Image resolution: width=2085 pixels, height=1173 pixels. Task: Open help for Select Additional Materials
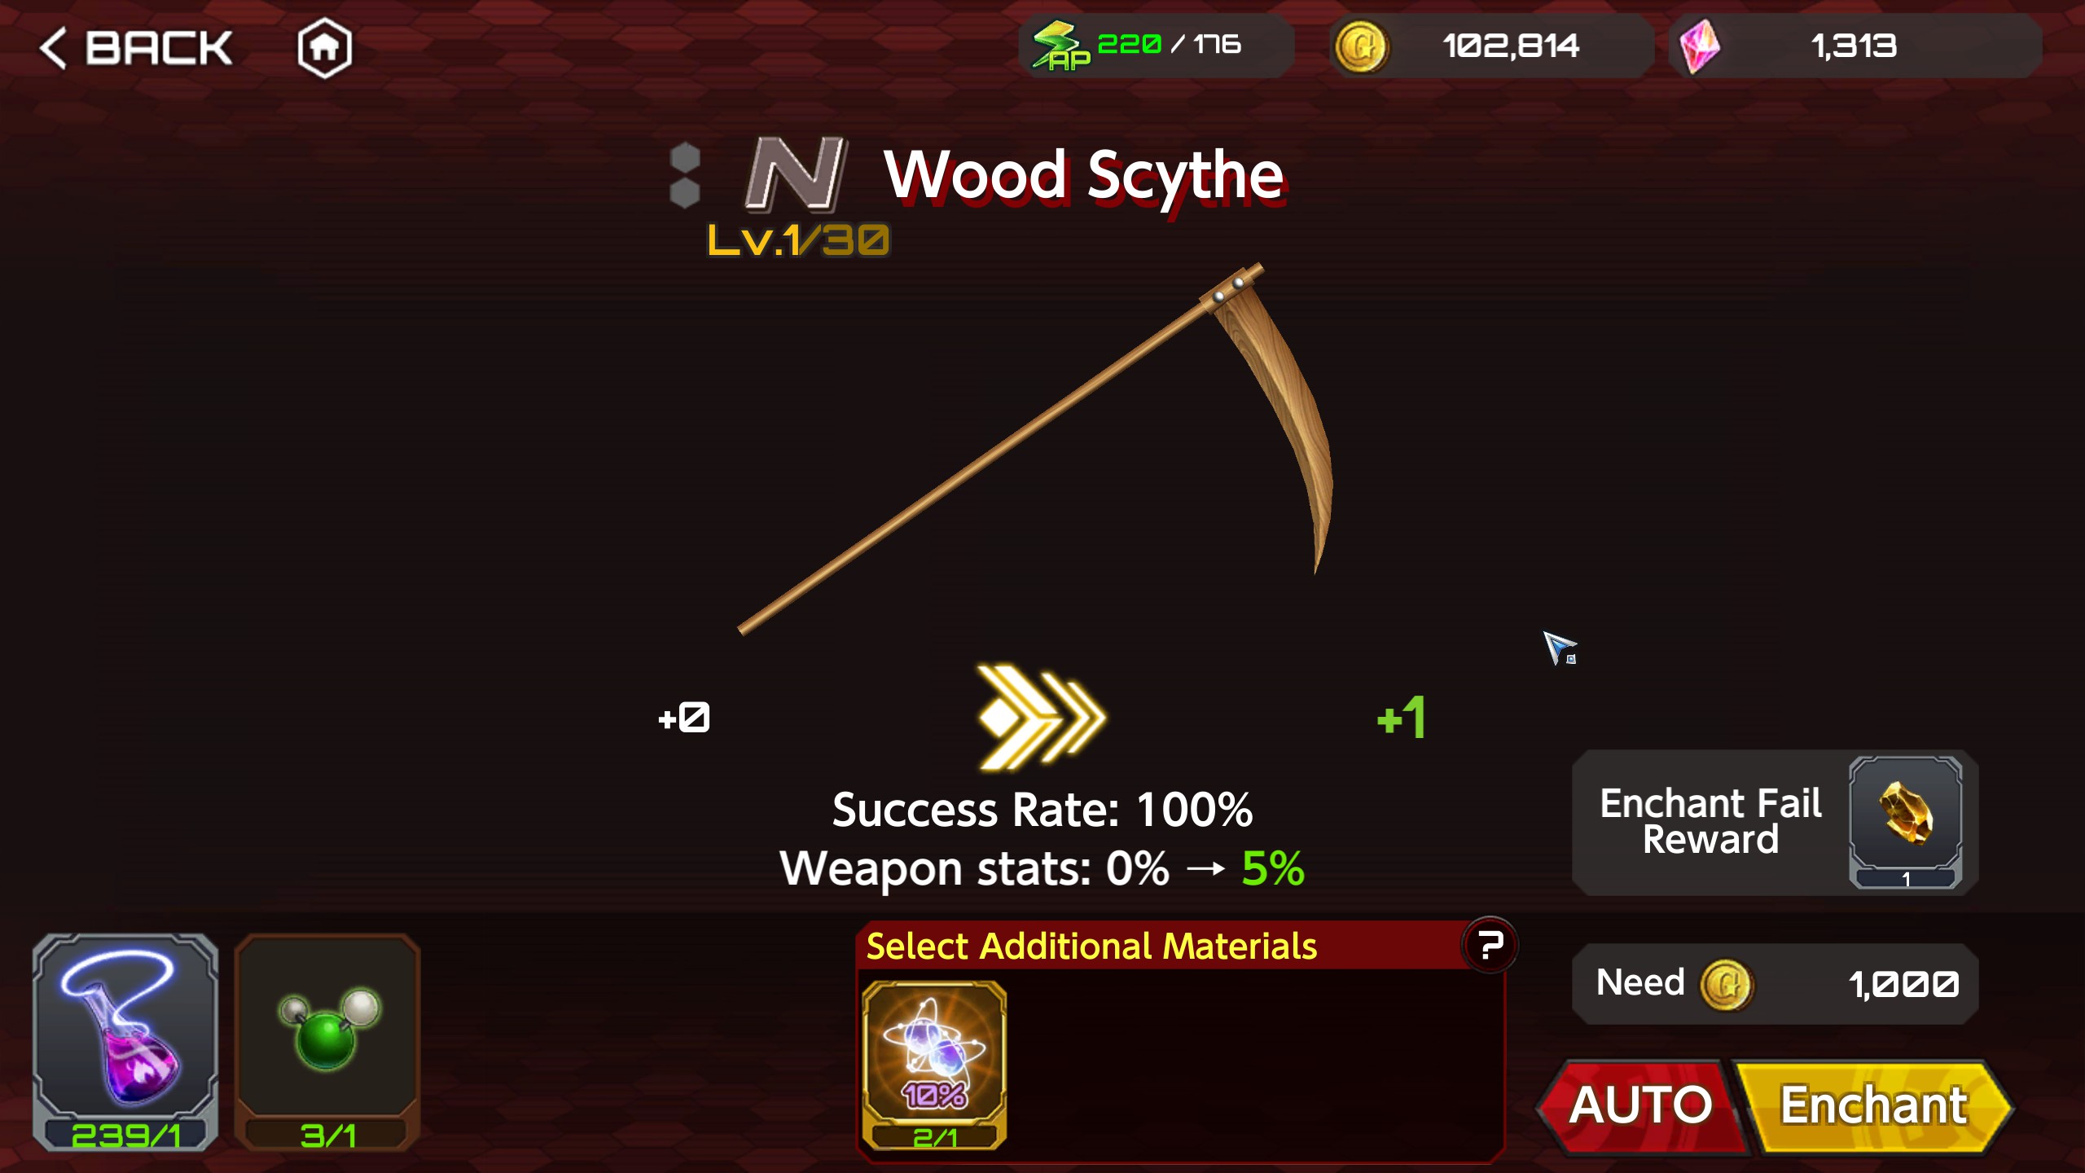click(x=1490, y=945)
